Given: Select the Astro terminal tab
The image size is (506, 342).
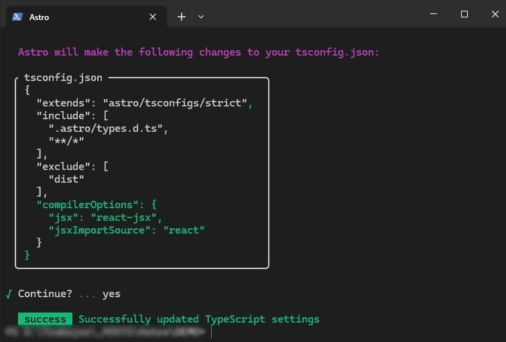Looking at the screenshot, I should pyautogui.click(x=86, y=17).
